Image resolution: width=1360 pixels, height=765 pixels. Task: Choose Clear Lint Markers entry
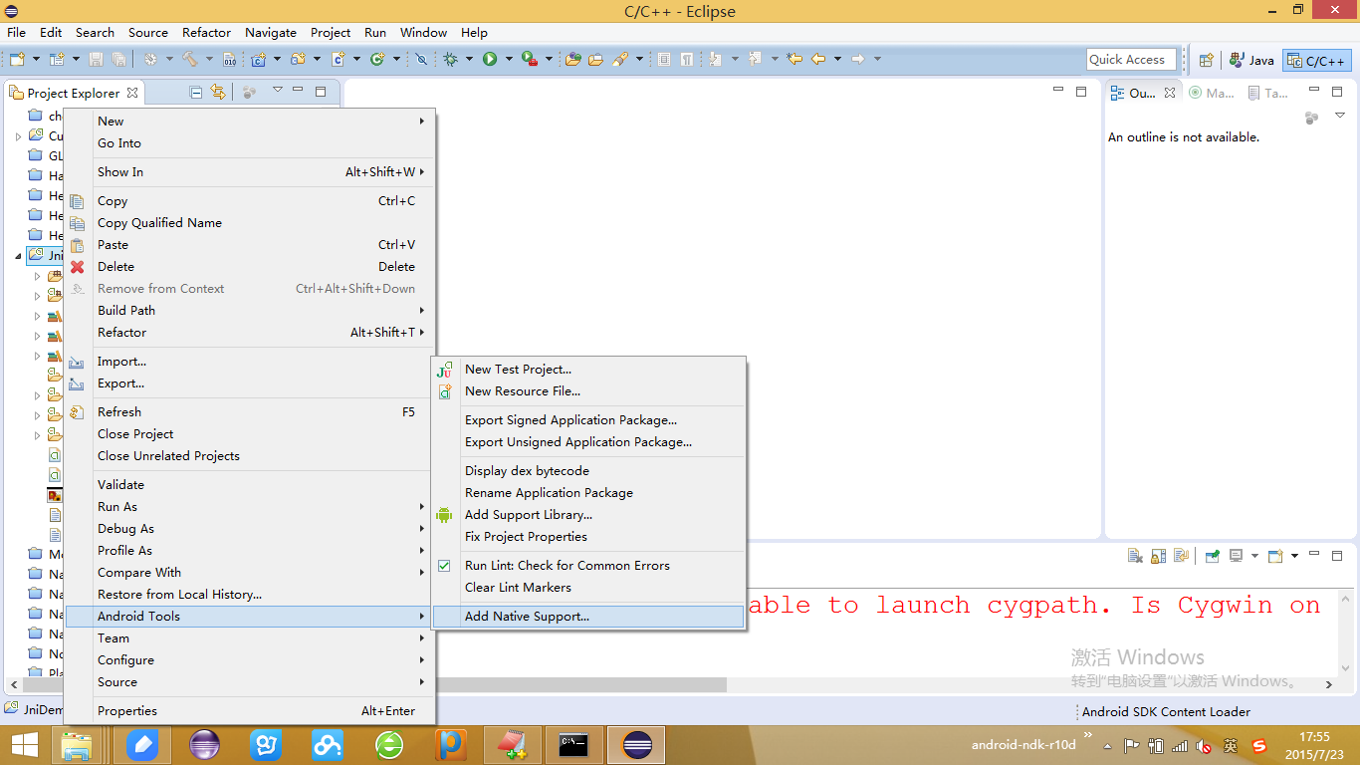click(588, 587)
